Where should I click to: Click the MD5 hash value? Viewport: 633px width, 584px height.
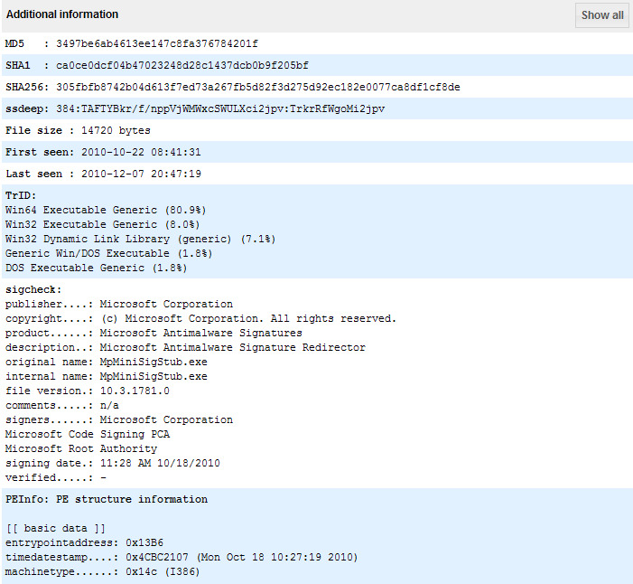pos(157,43)
